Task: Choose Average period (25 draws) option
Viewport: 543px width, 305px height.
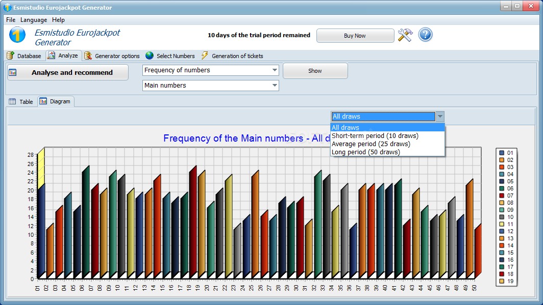Action: coord(387,144)
